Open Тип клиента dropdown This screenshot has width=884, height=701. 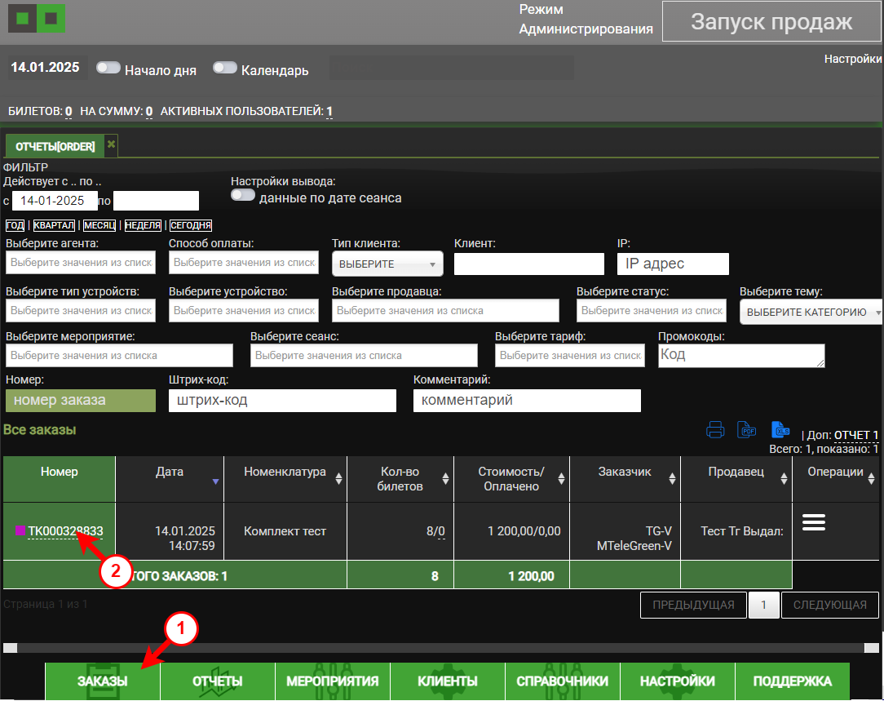387,264
